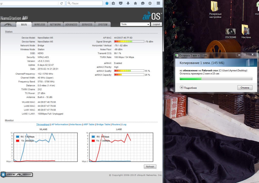Click the Uptime value 6 days 02:32:47

pyautogui.click(x=46, y=65)
